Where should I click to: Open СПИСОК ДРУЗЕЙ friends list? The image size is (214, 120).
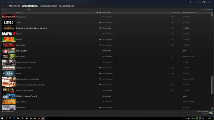point(202,112)
